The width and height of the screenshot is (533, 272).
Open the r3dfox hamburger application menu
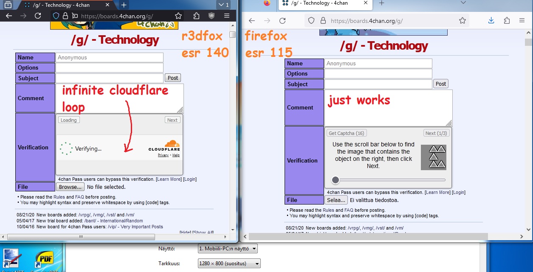[228, 16]
